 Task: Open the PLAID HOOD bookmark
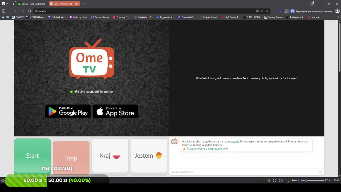tap(252, 17)
